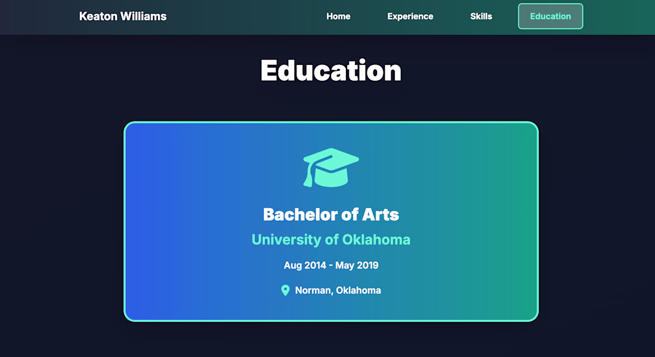Click the May 2019 end date
This screenshot has height=357, width=655.
click(357, 265)
